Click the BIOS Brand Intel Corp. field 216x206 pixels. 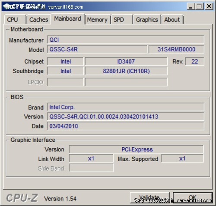(126, 107)
